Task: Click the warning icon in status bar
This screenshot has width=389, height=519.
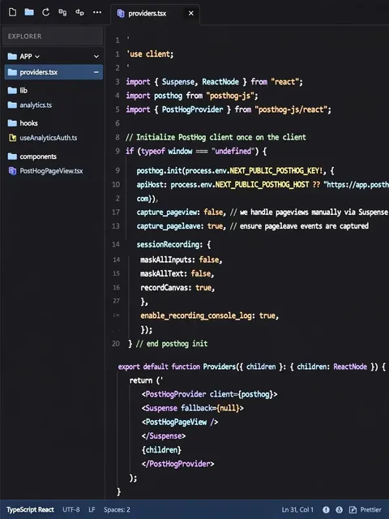Action: 326,510
